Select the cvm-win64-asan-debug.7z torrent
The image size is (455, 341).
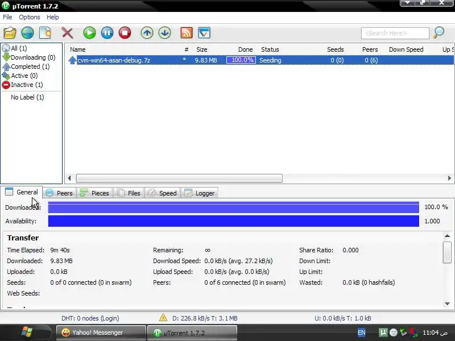tap(259, 60)
